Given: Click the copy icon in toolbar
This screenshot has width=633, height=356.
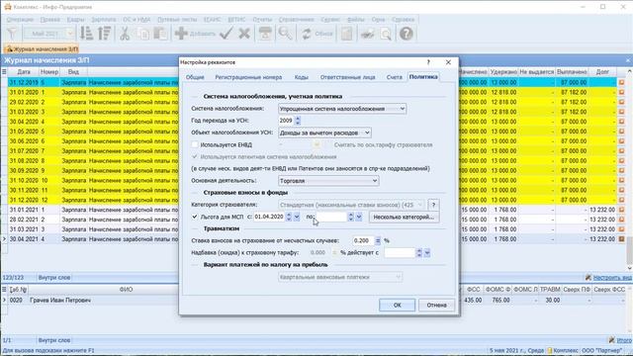Looking at the screenshot, I should 142,34.
